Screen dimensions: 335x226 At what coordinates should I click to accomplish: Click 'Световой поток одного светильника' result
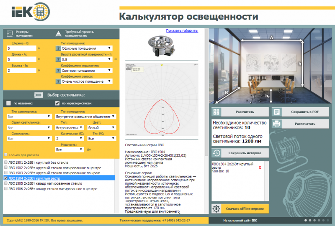pos(237,139)
